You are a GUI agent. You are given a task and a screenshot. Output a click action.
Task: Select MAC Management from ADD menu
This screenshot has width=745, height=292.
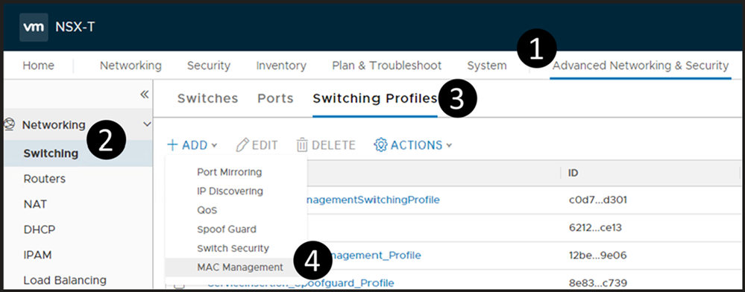(x=240, y=267)
